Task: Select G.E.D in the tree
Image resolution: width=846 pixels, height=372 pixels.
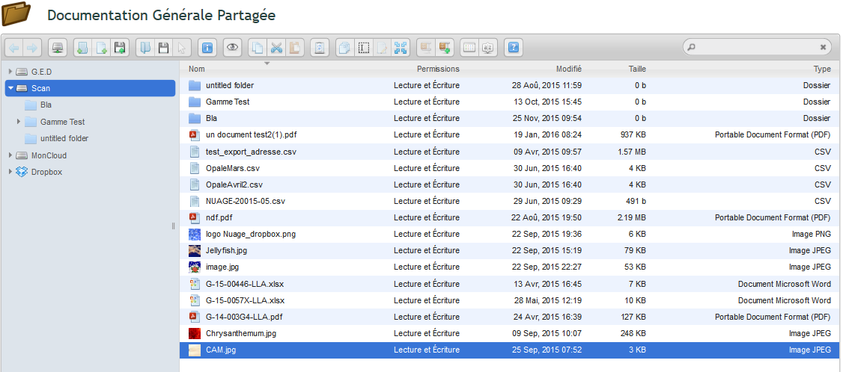Action: click(x=41, y=72)
